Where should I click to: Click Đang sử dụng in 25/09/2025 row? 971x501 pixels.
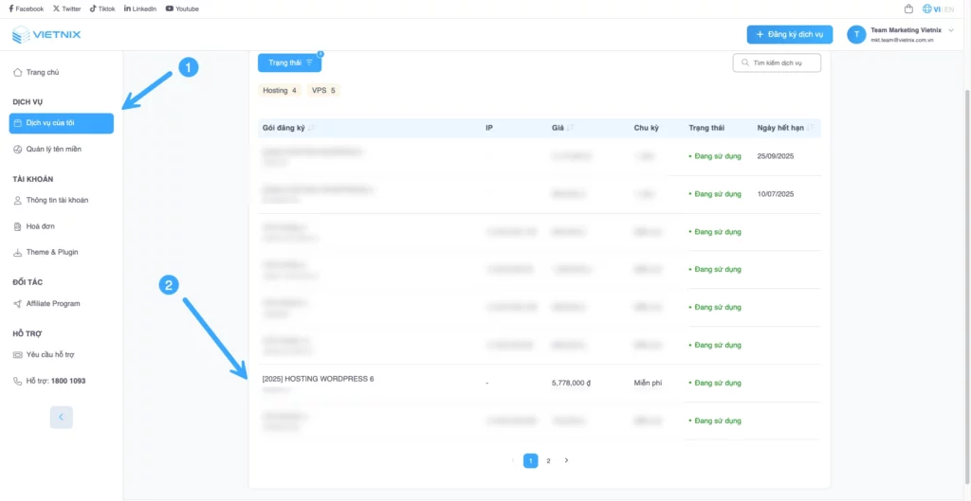tap(715, 156)
